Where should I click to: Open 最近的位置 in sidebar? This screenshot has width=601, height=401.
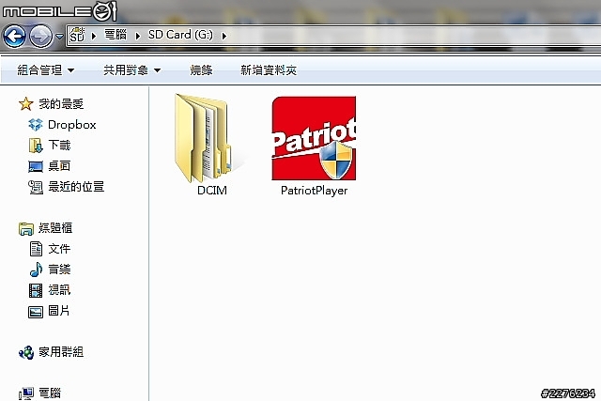[76, 187]
